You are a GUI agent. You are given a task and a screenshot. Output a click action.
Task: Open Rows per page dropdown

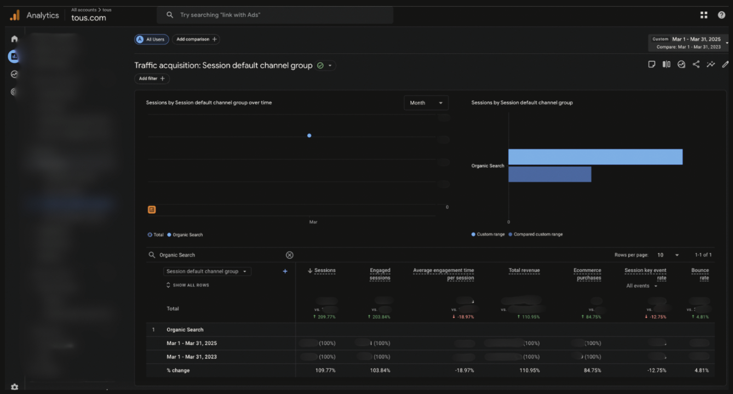click(x=668, y=255)
